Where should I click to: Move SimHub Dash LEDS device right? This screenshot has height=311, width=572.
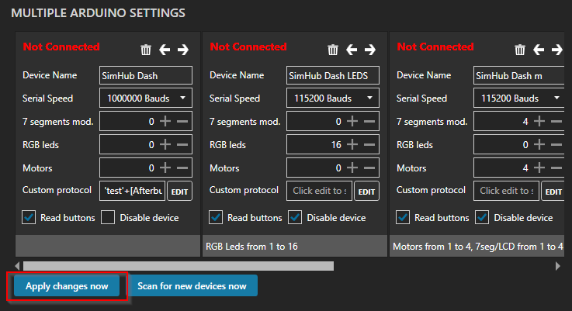coord(370,50)
